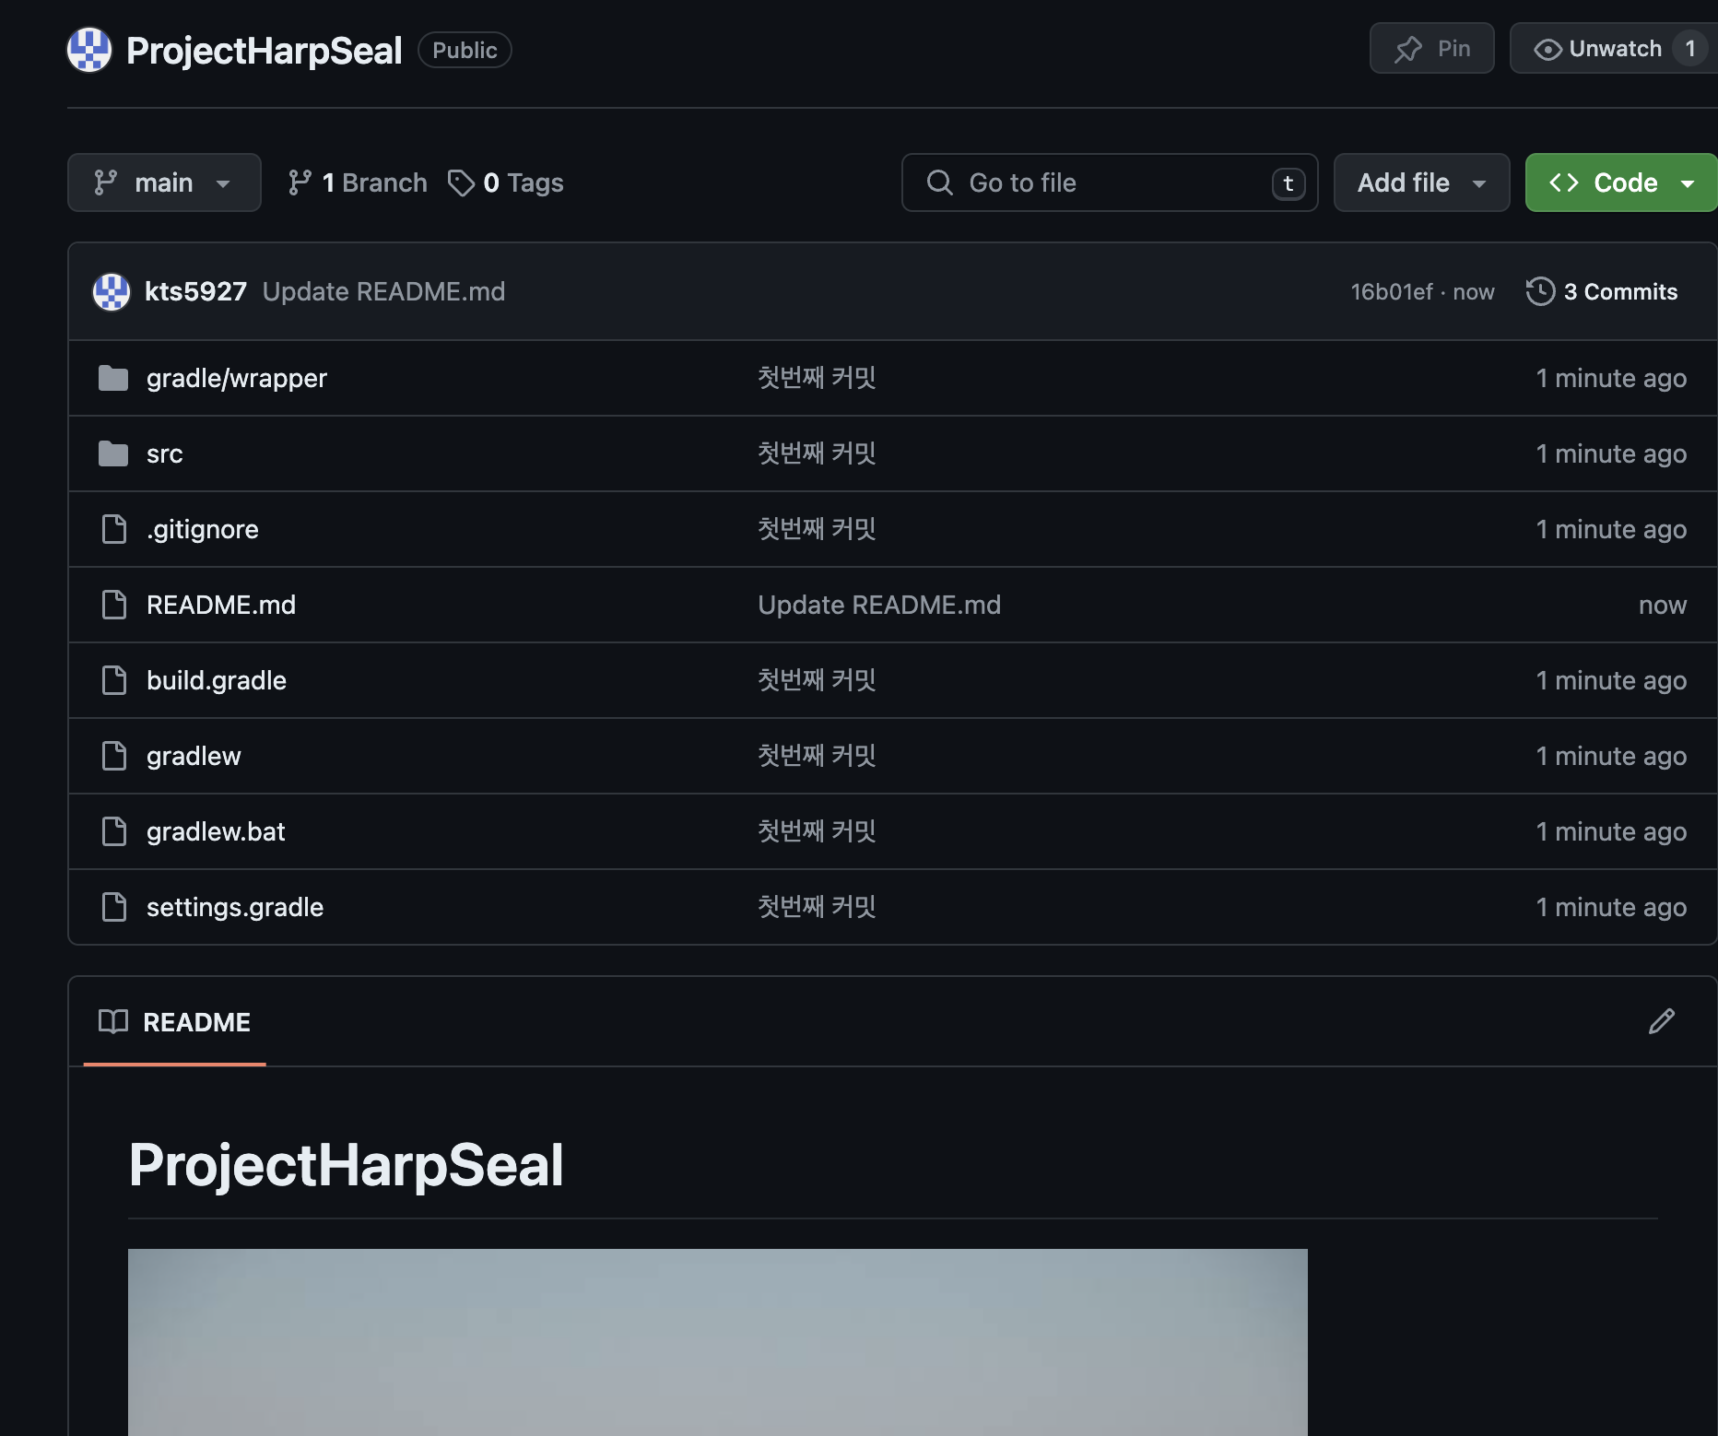The image size is (1718, 1436).
Task: Open commit message in gradle/wrapper row
Action: 817,378
